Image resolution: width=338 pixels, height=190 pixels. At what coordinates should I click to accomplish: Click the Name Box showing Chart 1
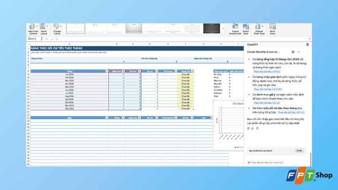click(x=33, y=39)
